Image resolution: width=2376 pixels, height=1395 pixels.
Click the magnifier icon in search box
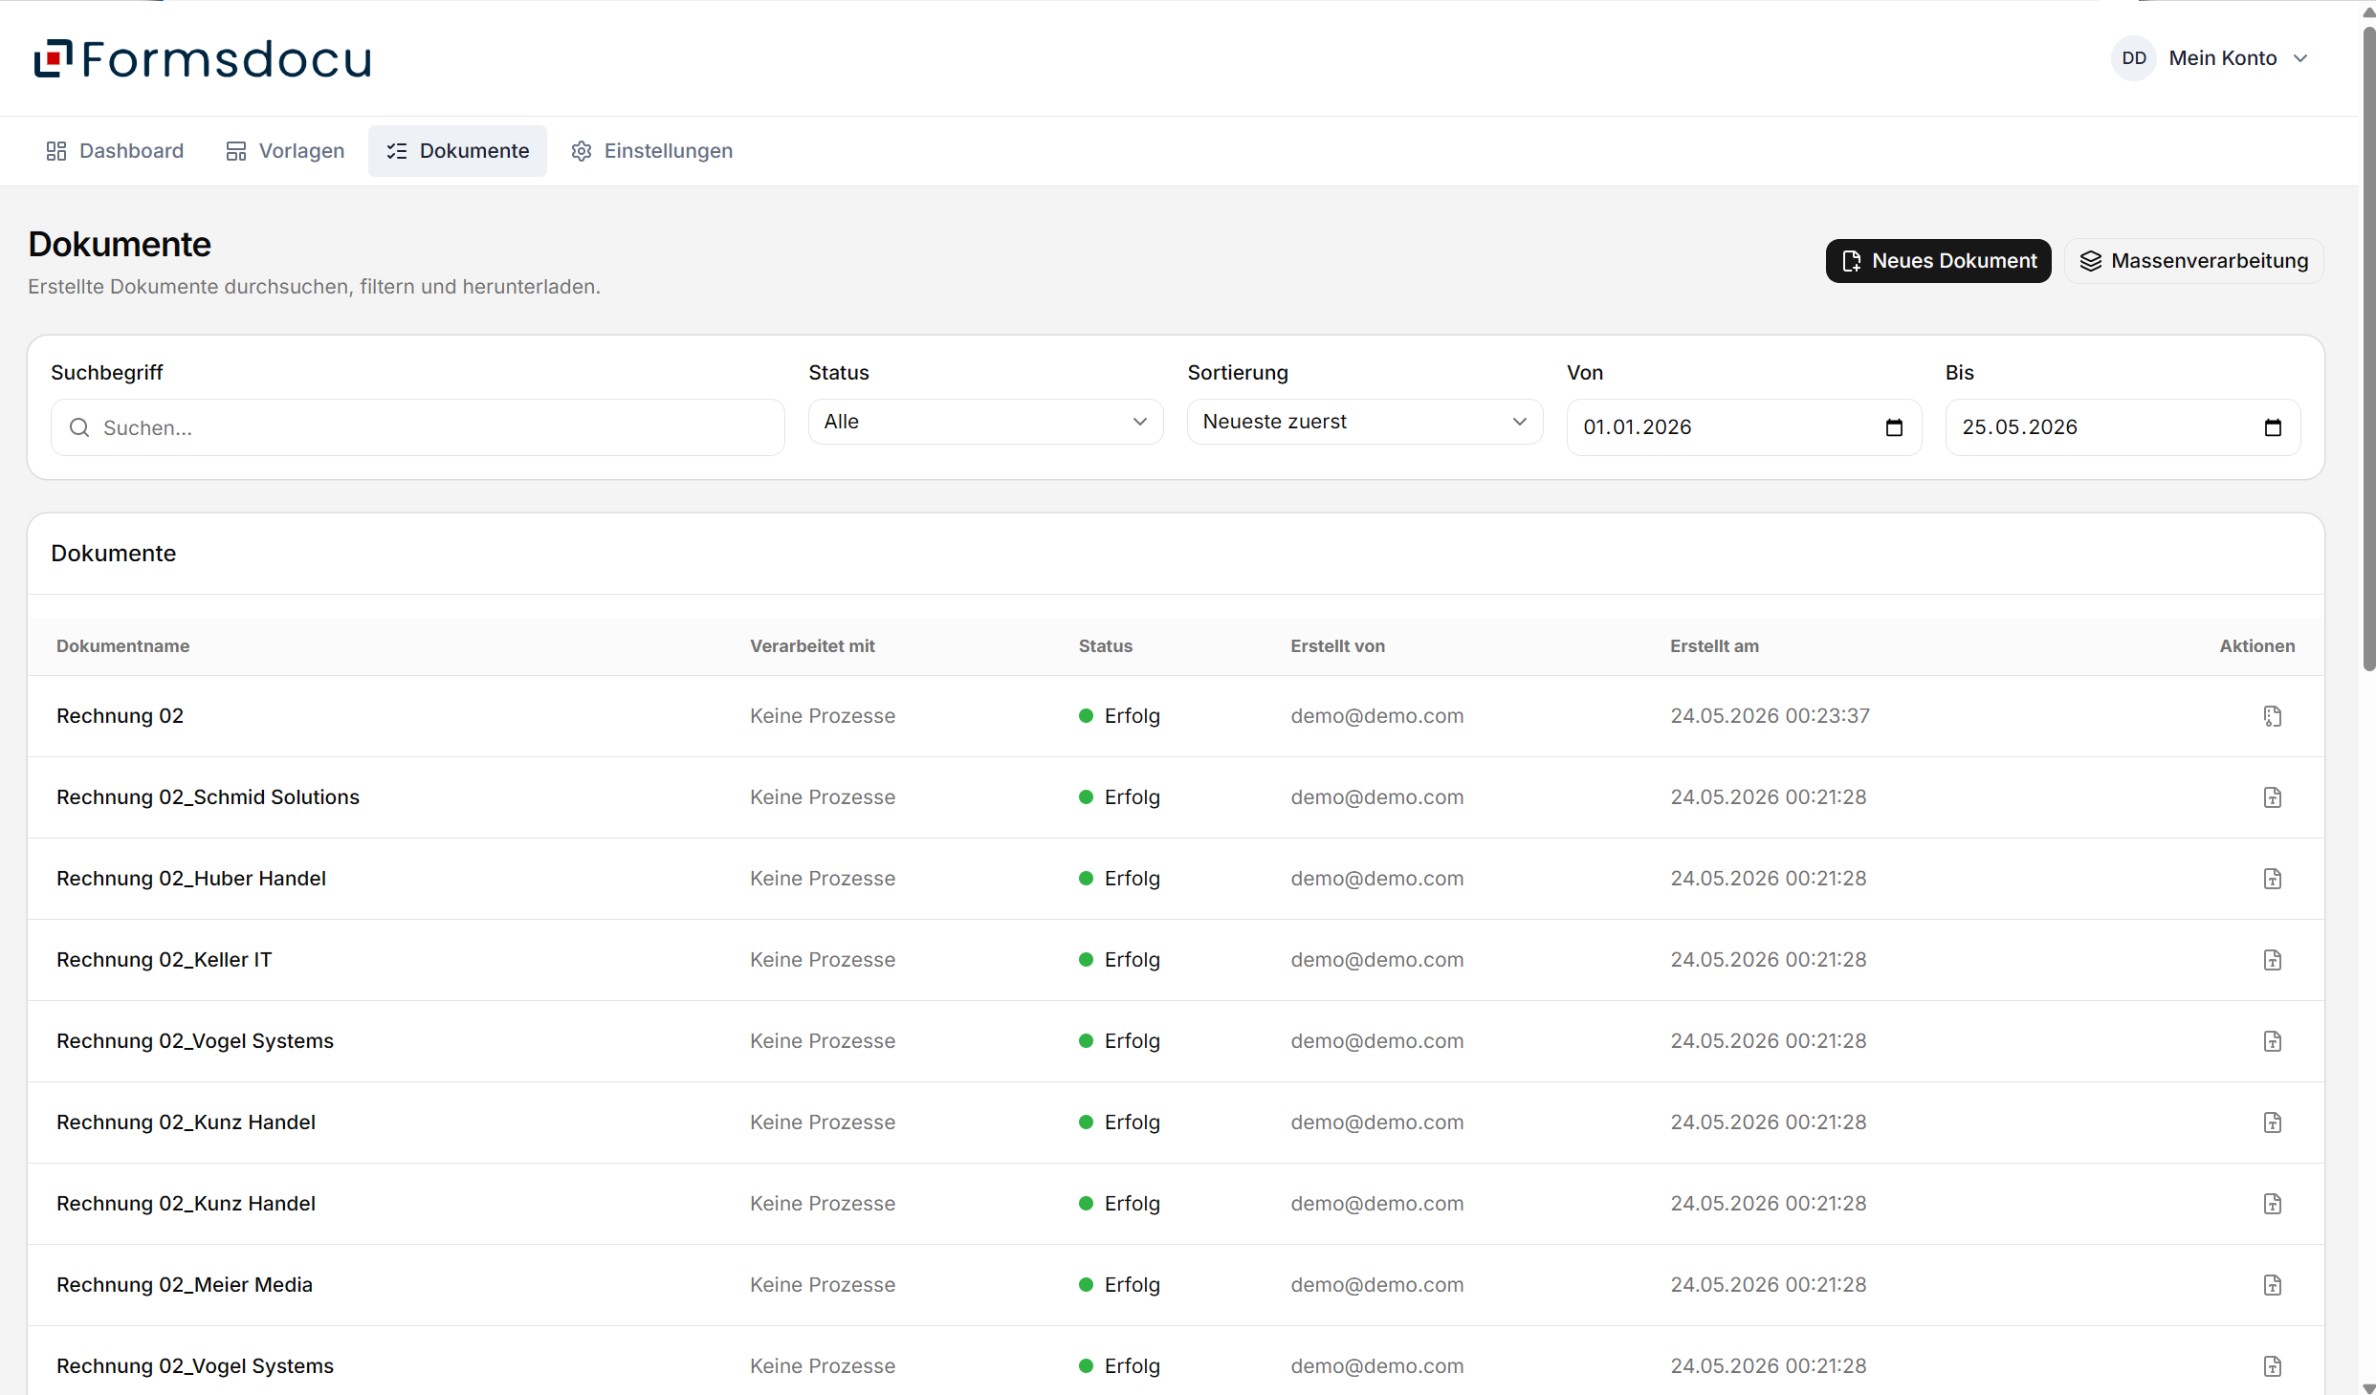(x=79, y=427)
